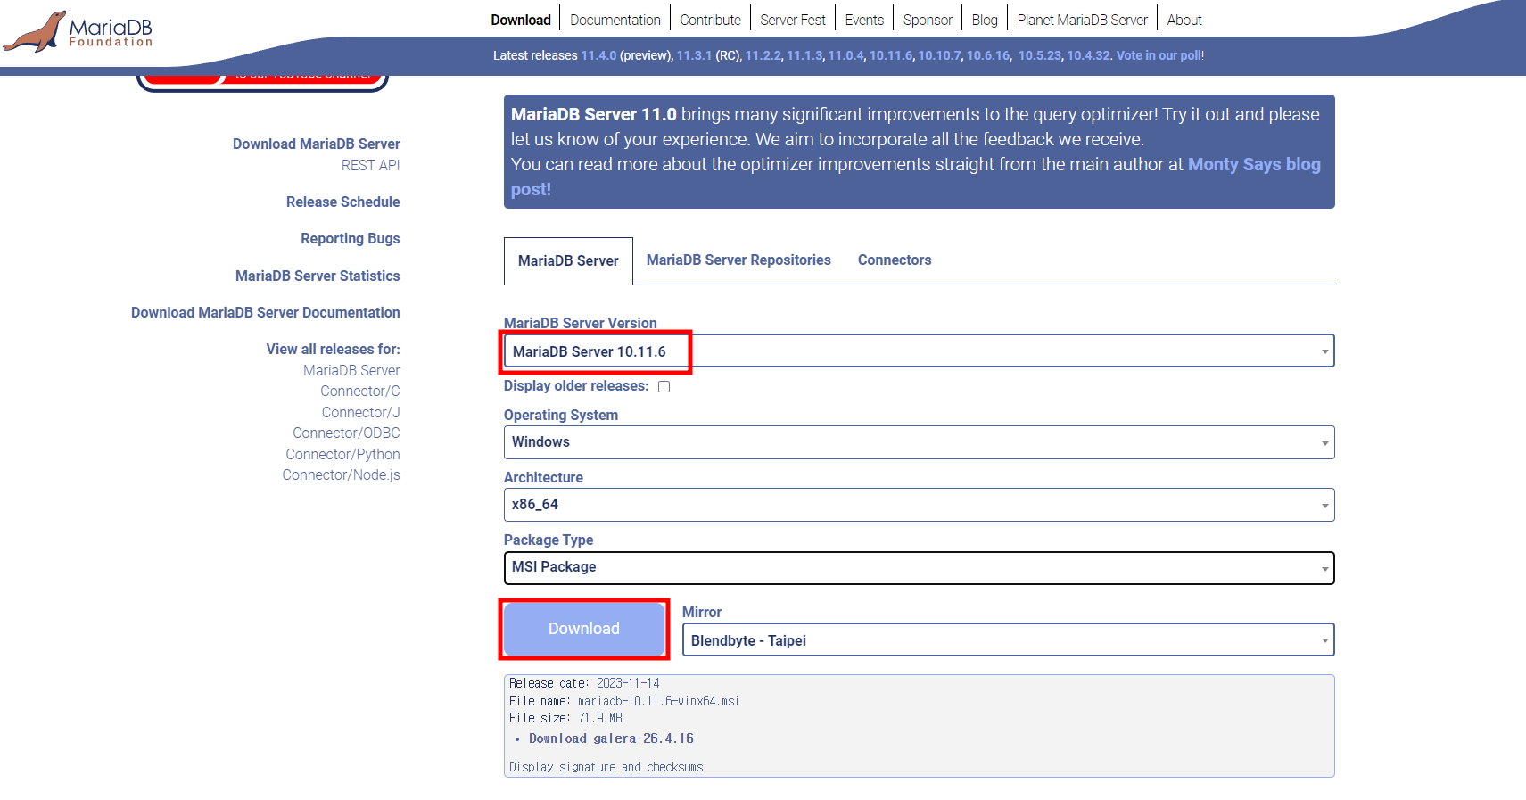Open the Release Schedule sidebar link
The width and height of the screenshot is (1526, 800).
coord(342,202)
